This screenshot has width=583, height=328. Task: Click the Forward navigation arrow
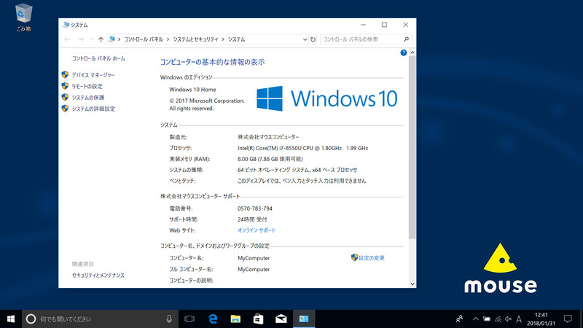(x=81, y=39)
